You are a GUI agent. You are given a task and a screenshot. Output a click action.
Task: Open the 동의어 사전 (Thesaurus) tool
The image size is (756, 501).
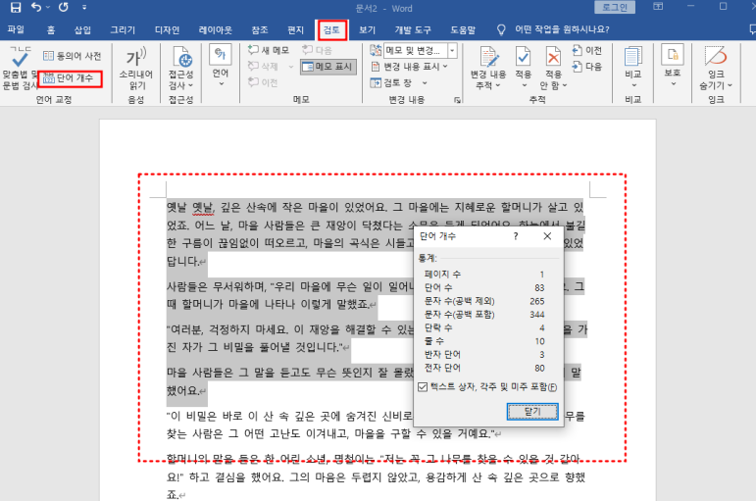pos(72,56)
